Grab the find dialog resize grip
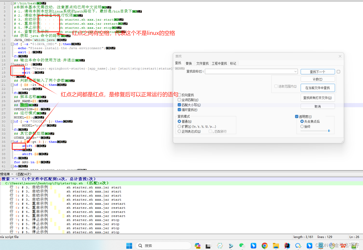The image size is (363, 250). click(342, 142)
